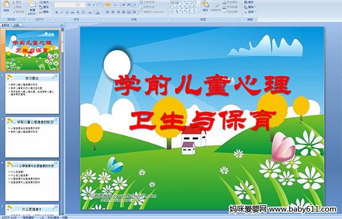Open Align Text dropdown in paragraph group
This screenshot has height=219, width=342.
[149, 7]
